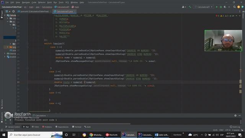Click the 'main' method breadcrumb
Screen dimensions: 245x138
[x=75, y=7]
